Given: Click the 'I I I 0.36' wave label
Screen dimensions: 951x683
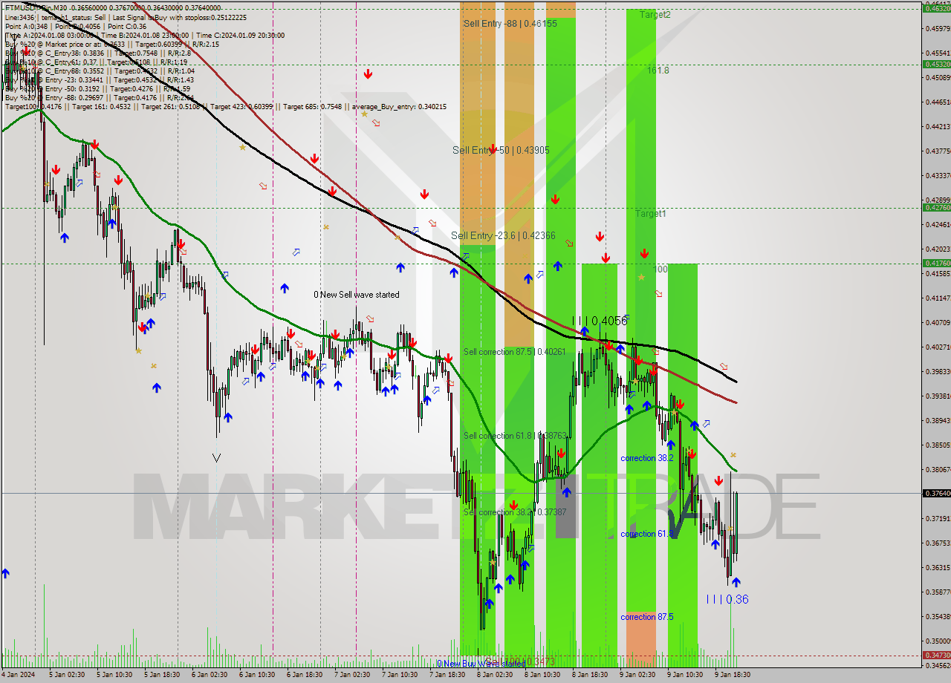Looking at the screenshot, I should [x=727, y=599].
